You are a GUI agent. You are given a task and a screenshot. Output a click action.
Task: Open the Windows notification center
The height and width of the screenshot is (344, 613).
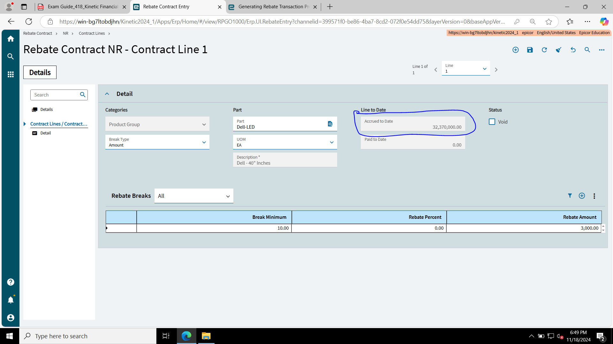(x=600, y=337)
